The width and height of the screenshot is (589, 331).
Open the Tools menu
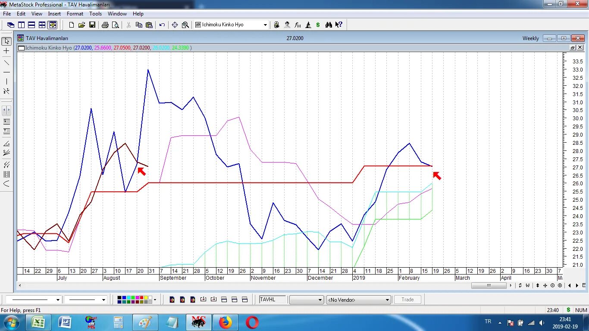point(95,14)
